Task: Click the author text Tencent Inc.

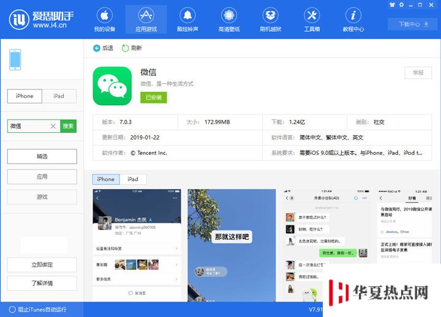Action: 149,153
